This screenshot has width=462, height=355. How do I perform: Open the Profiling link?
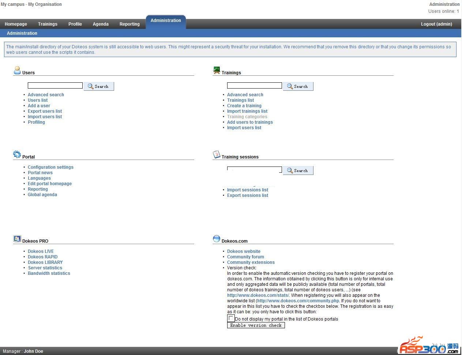pos(36,122)
